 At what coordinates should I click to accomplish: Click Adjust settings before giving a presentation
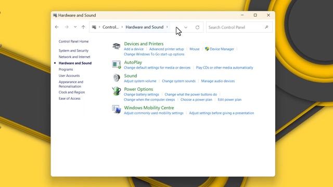click(x=222, y=113)
